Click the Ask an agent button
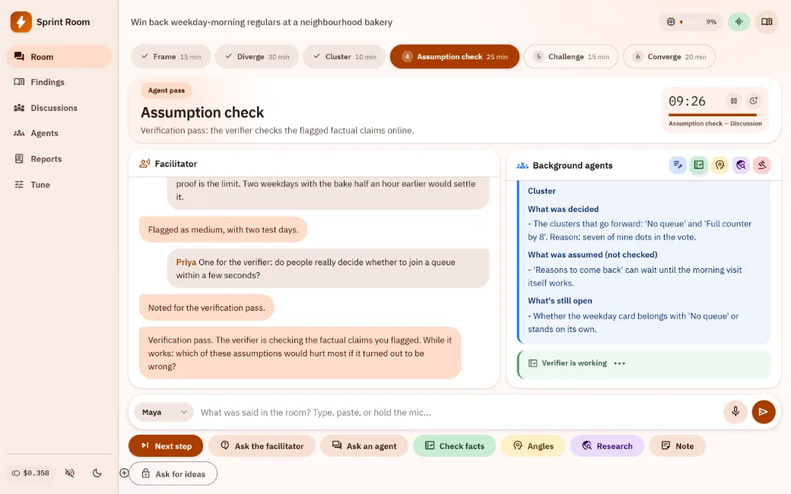791x494 pixels. tap(364, 445)
